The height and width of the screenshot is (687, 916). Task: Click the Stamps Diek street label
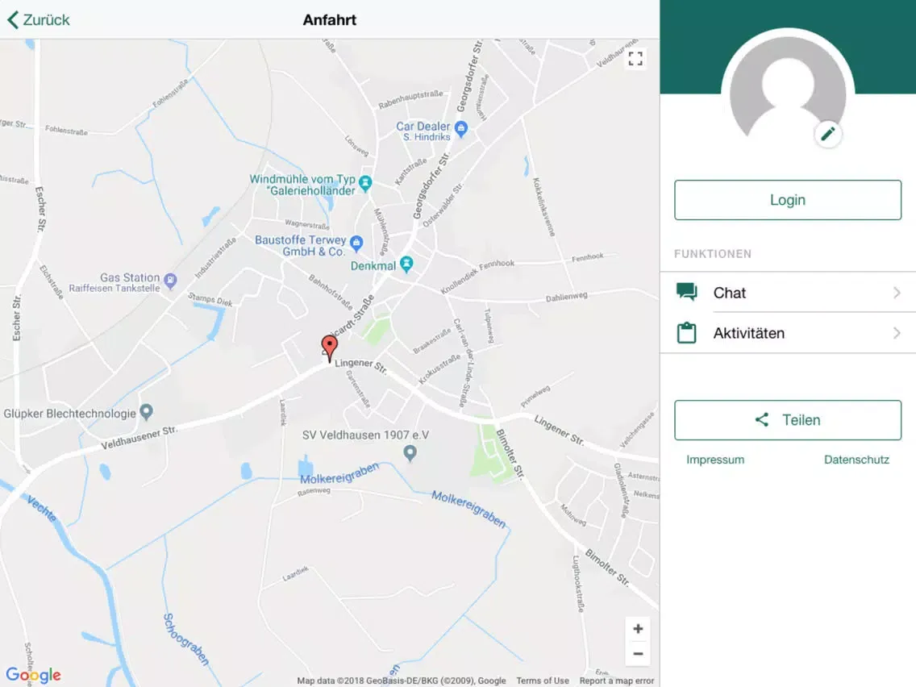[210, 300]
